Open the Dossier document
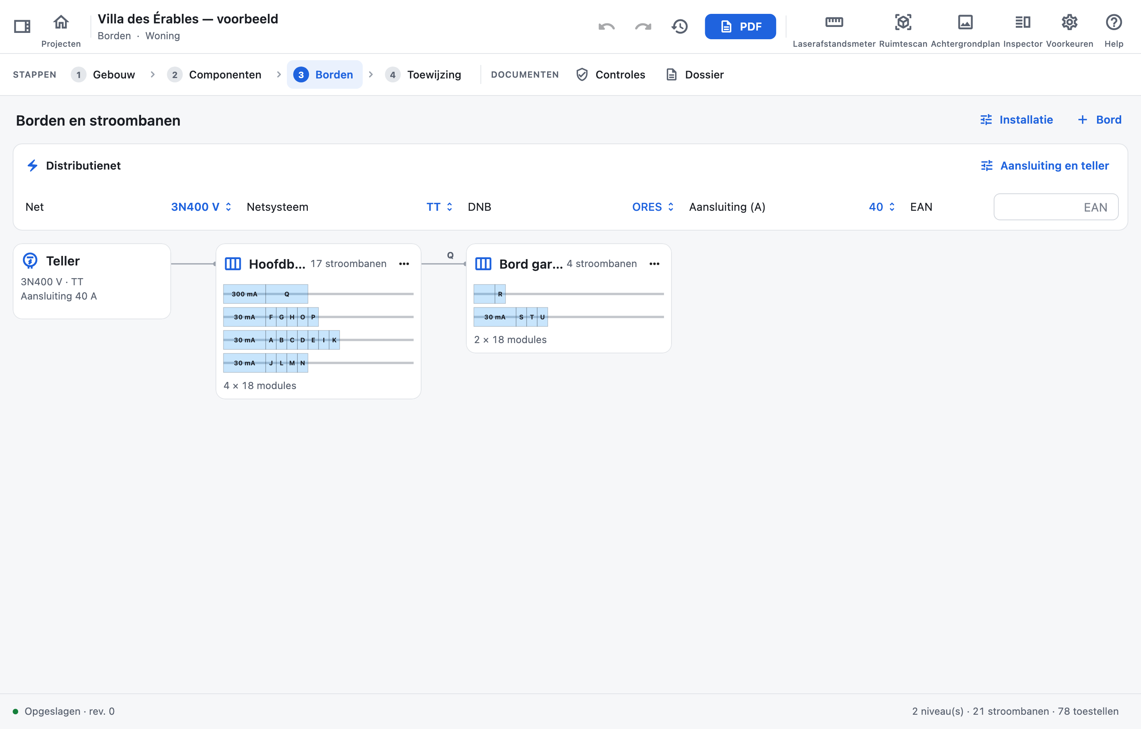The height and width of the screenshot is (729, 1141). pos(695,74)
